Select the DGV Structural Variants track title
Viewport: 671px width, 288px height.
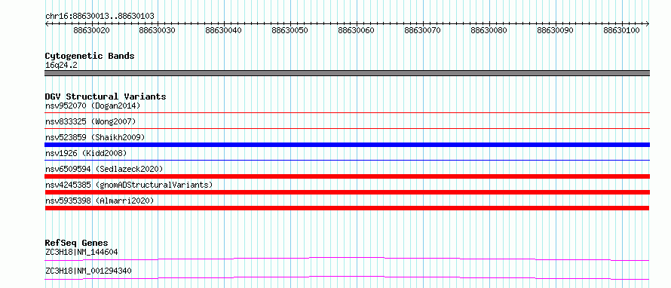(106, 97)
